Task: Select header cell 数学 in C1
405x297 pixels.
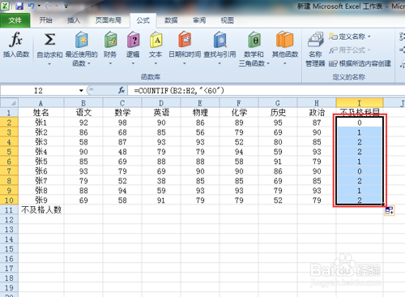Action: [x=122, y=113]
